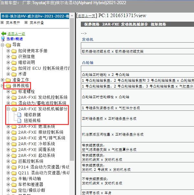The height and width of the screenshot is (195, 194).
Task: Click the green back arrow icon
Action: pyautogui.click(x=4, y=34)
